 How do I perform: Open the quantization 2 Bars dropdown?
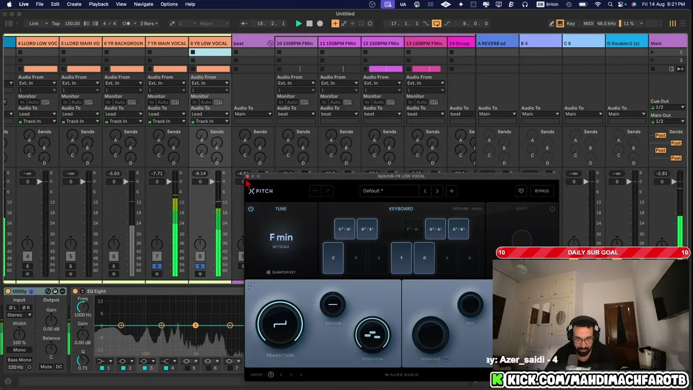pos(149,23)
